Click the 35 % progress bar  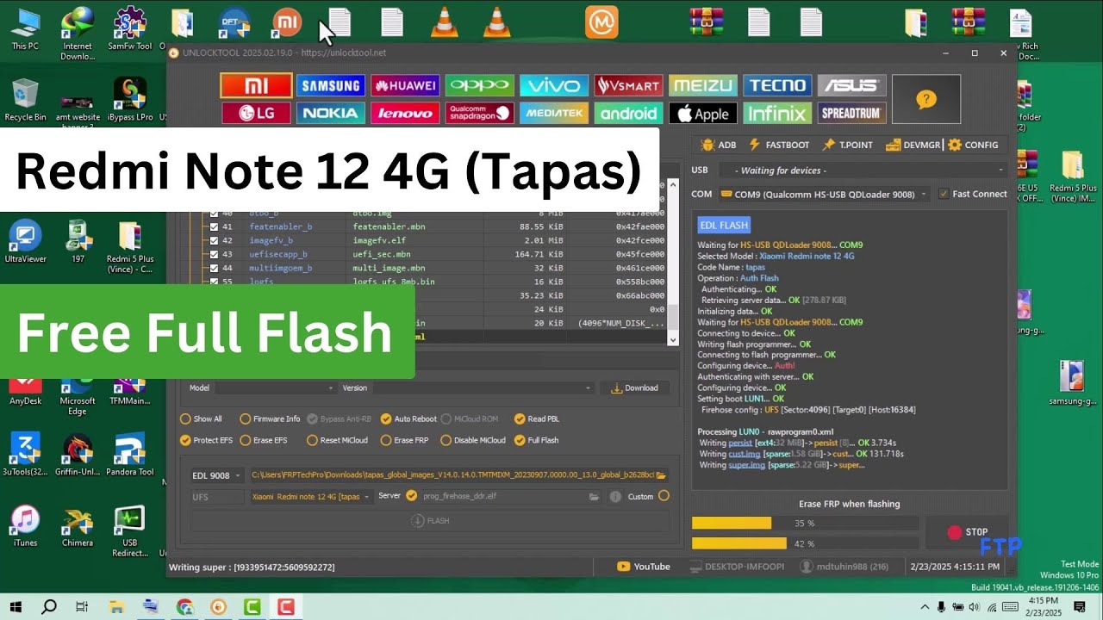point(805,524)
